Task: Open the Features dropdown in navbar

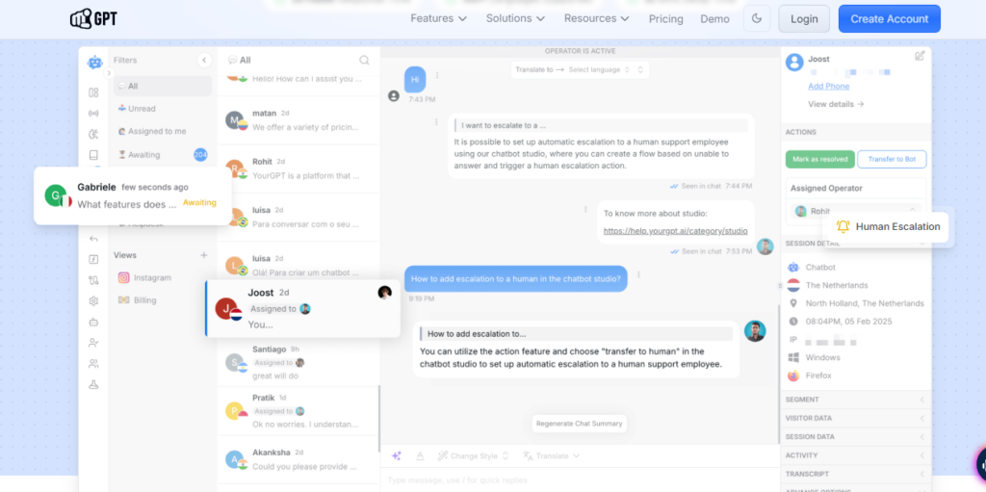Action: [x=438, y=18]
